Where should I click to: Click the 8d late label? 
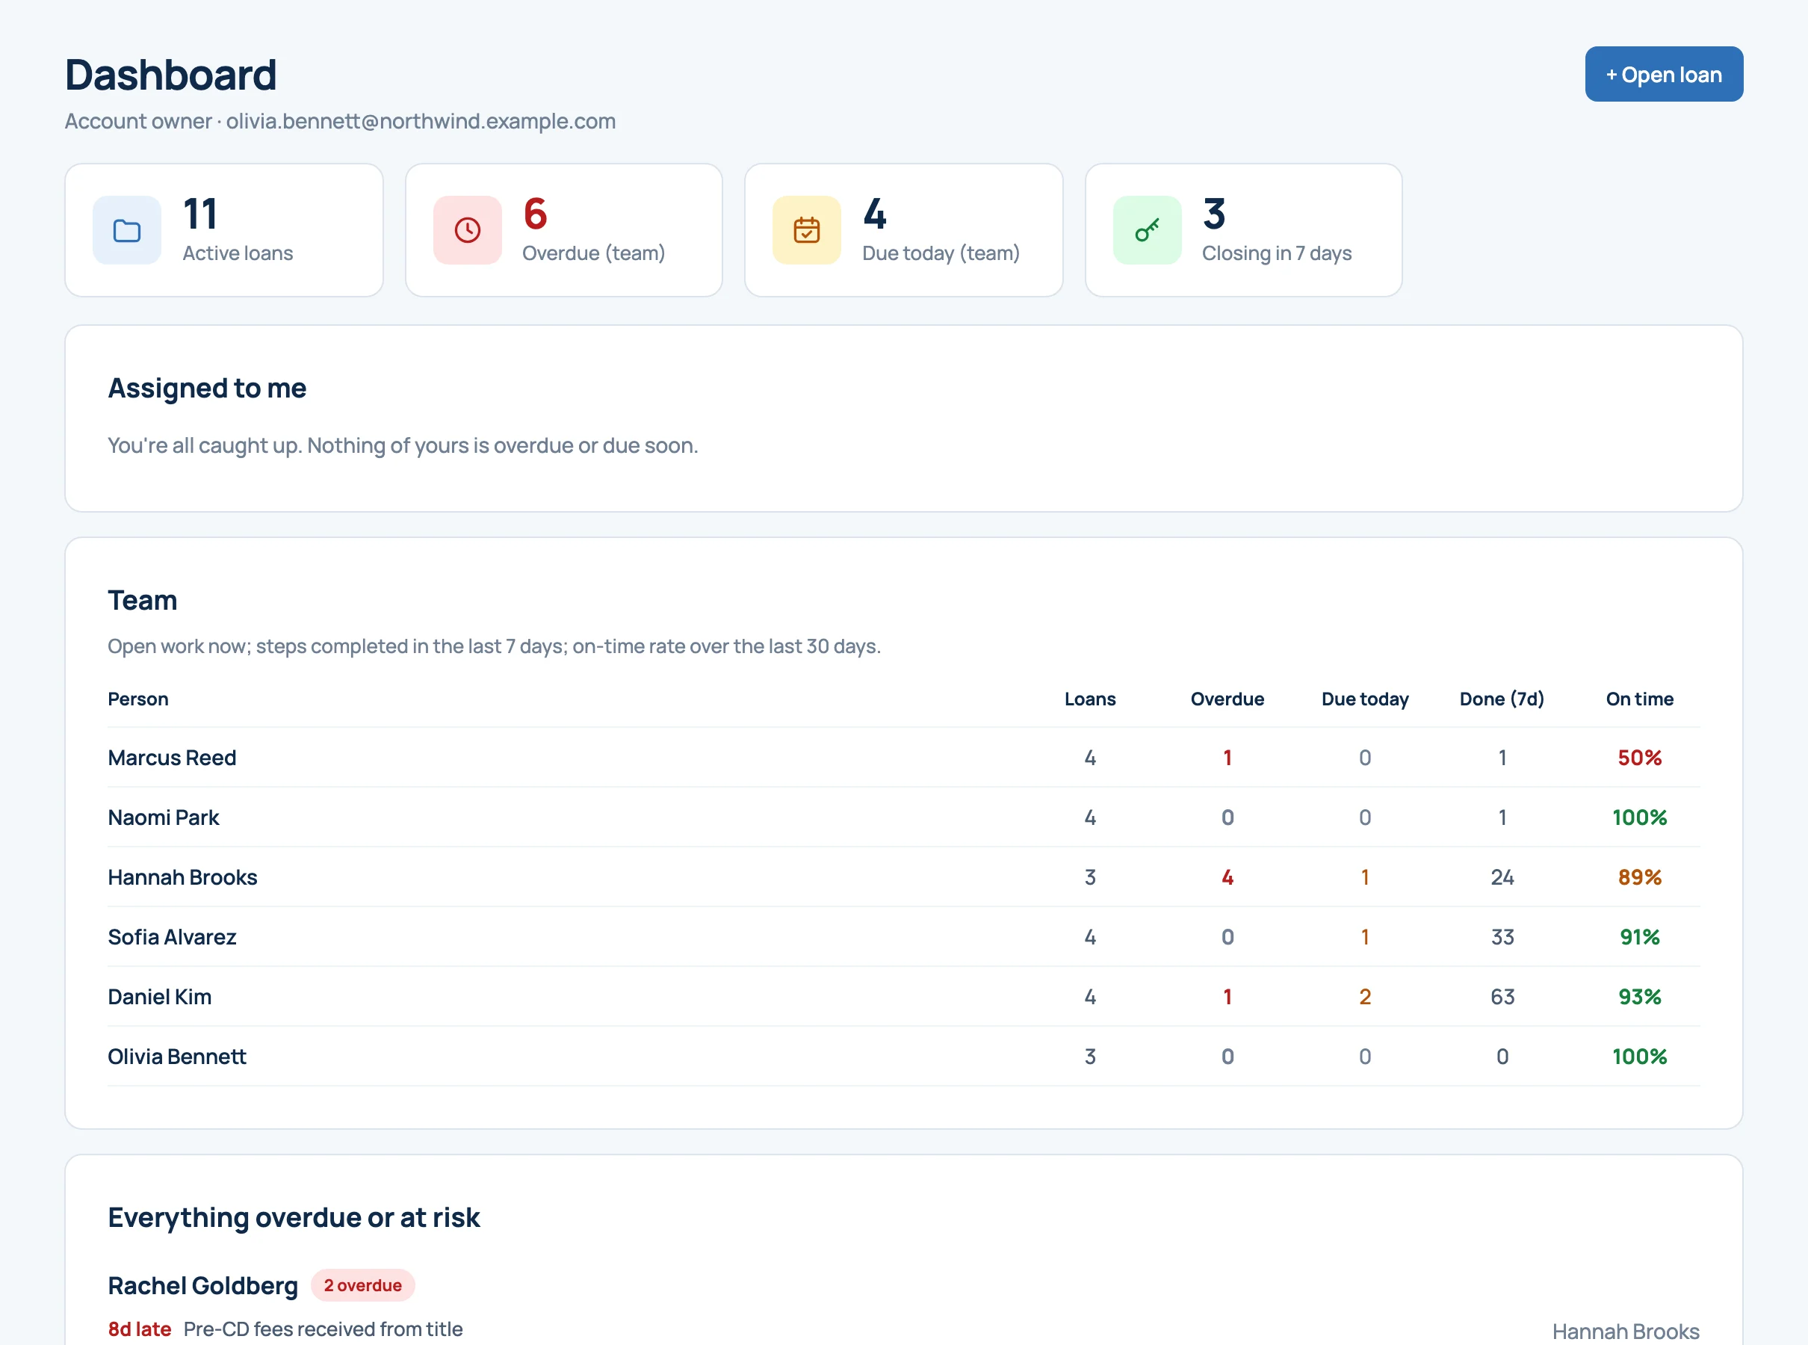[x=139, y=1329]
